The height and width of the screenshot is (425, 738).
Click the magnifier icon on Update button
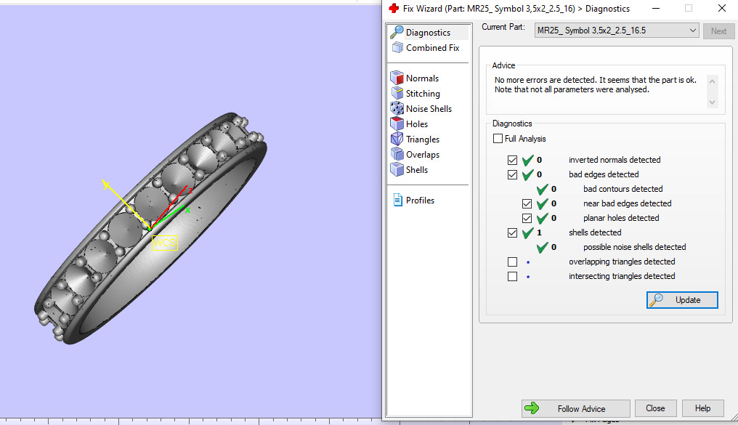[x=656, y=300]
